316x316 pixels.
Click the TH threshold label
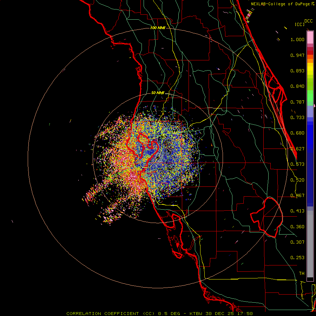[x=302, y=274]
